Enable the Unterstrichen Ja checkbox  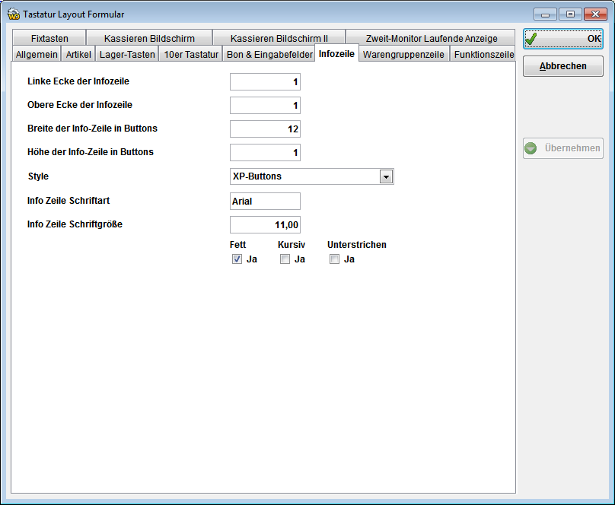[335, 259]
